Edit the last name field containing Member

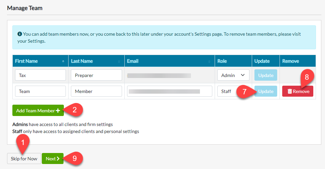point(96,91)
